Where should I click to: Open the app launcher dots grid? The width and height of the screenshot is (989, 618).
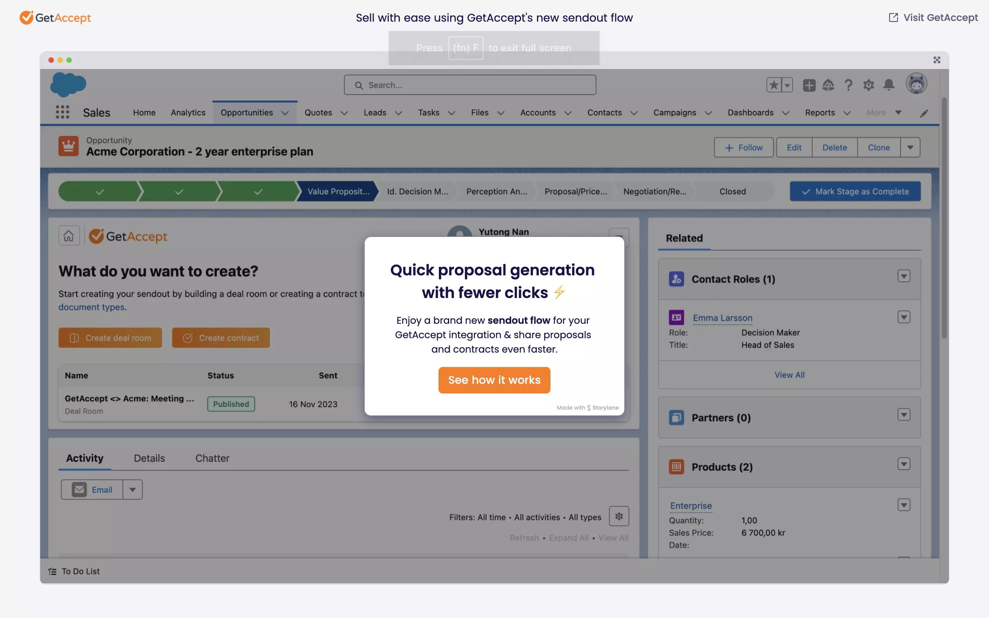click(x=62, y=112)
